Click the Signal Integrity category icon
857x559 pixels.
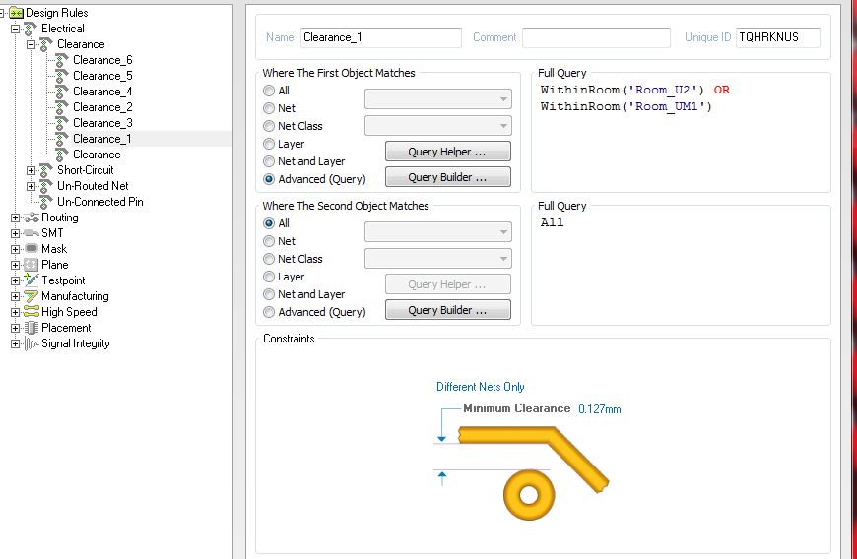31,343
